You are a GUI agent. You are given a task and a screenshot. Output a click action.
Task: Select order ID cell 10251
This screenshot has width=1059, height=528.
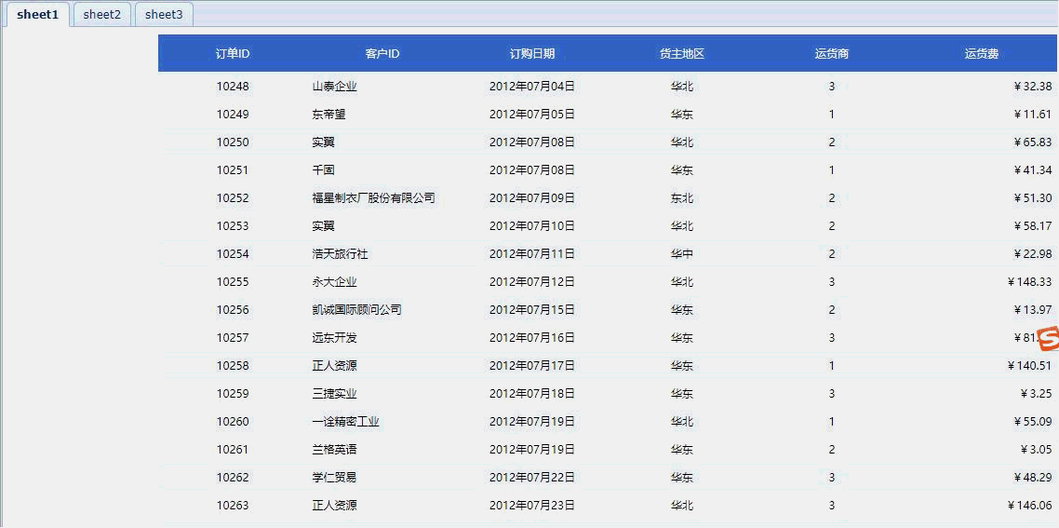click(x=233, y=170)
